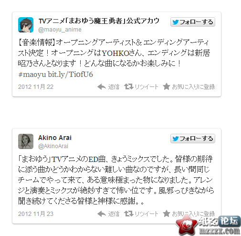
Task: Open the @maoyu_anime handle
Action: pos(60,30)
